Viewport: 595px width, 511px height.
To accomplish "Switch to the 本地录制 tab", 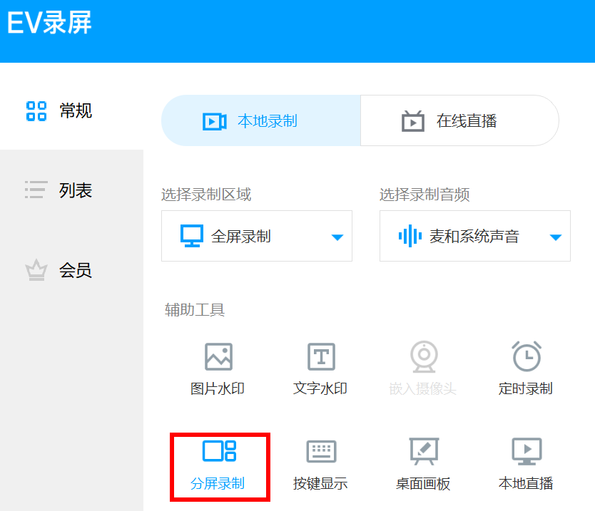I will 261,121.
